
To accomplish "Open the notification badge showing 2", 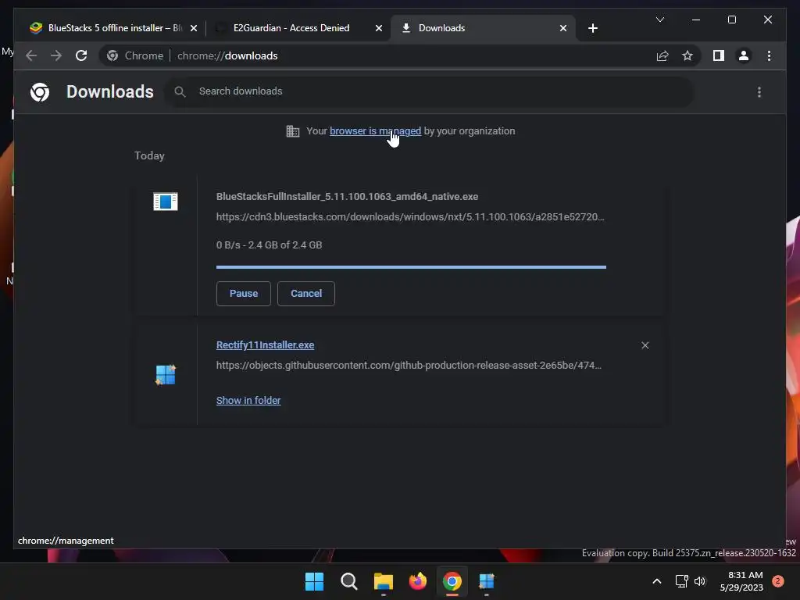I will [x=778, y=581].
